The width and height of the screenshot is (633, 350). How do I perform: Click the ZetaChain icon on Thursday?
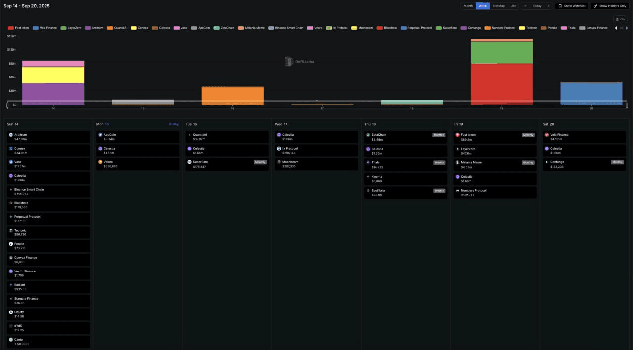(368, 135)
